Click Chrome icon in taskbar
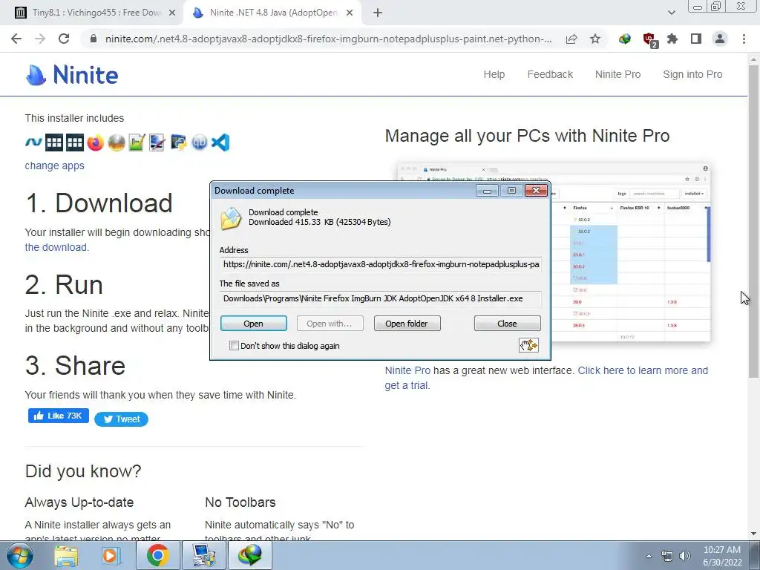760x570 pixels. coord(157,555)
